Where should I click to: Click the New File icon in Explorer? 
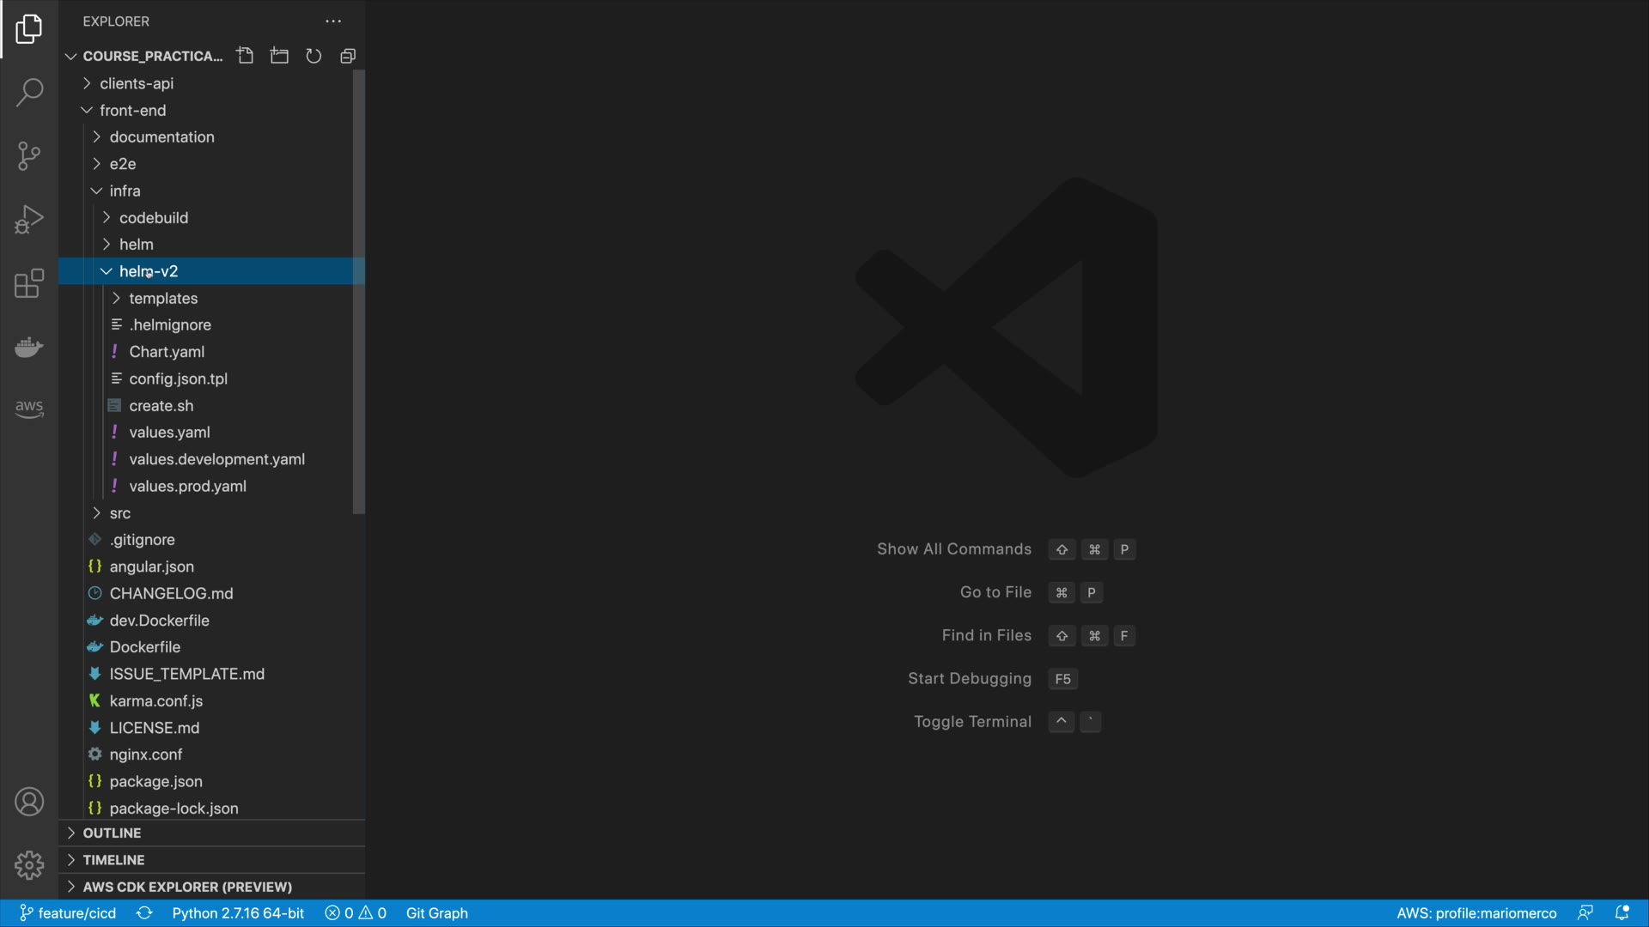[246, 56]
